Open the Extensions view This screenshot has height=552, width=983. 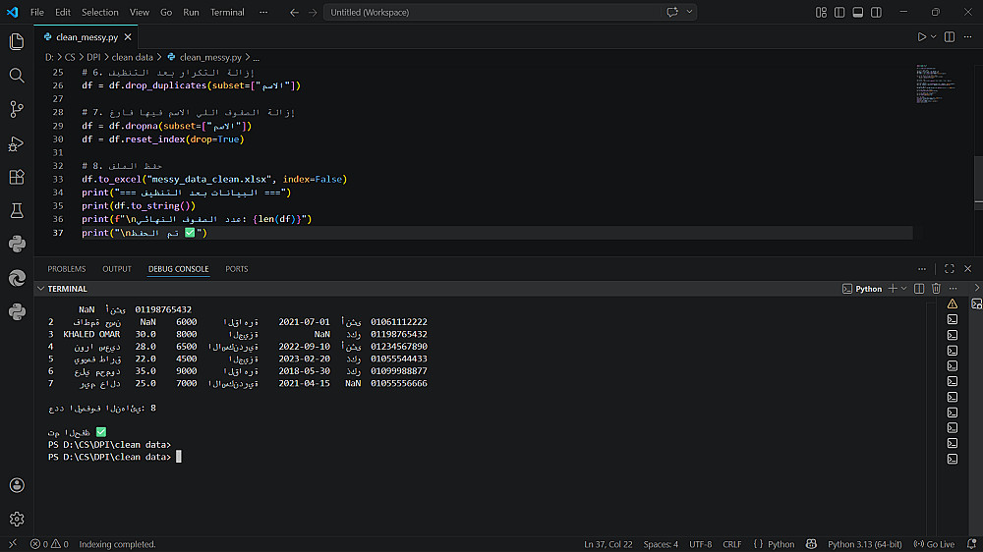point(16,177)
